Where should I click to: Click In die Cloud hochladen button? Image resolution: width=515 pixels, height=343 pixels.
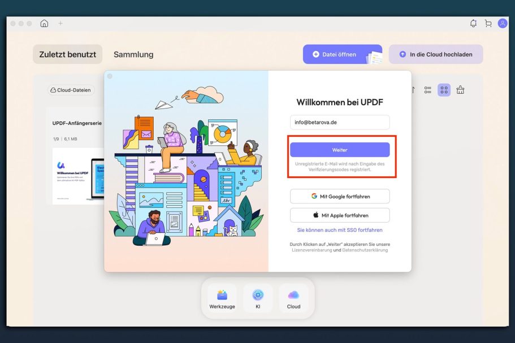[436, 54]
